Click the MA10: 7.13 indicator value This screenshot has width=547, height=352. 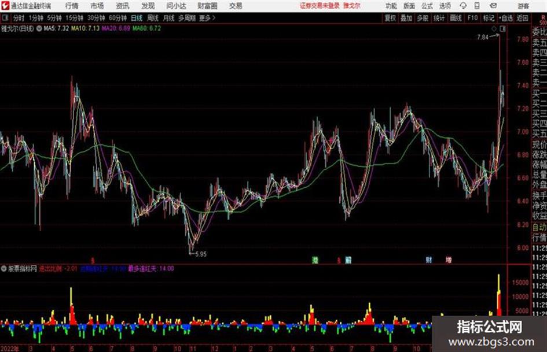pyautogui.click(x=86, y=28)
